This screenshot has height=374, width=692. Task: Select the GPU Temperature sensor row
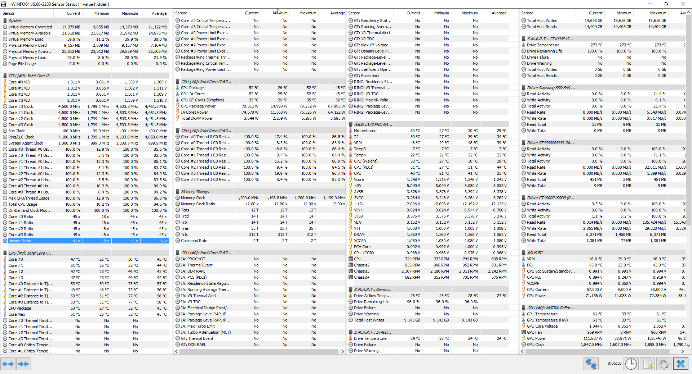pyautogui.click(x=542, y=314)
